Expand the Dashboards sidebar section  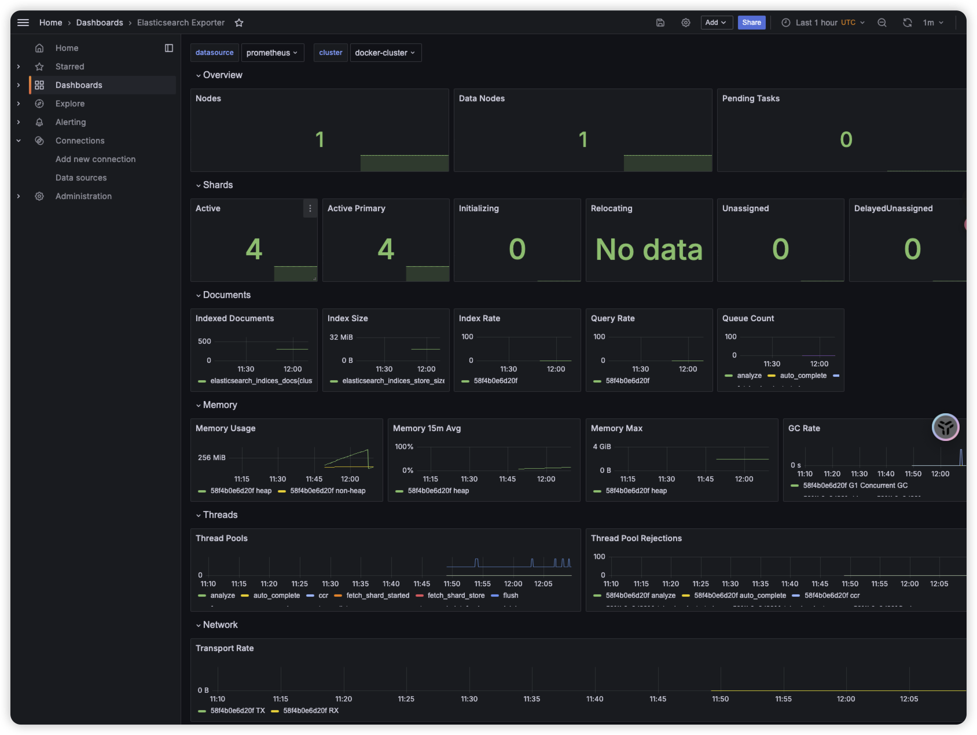pyautogui.click(x=19, y=85)
